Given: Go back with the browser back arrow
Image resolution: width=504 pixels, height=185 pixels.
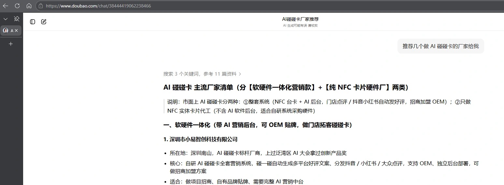Looking at the screenshot, I should click(x=6, y=6).
